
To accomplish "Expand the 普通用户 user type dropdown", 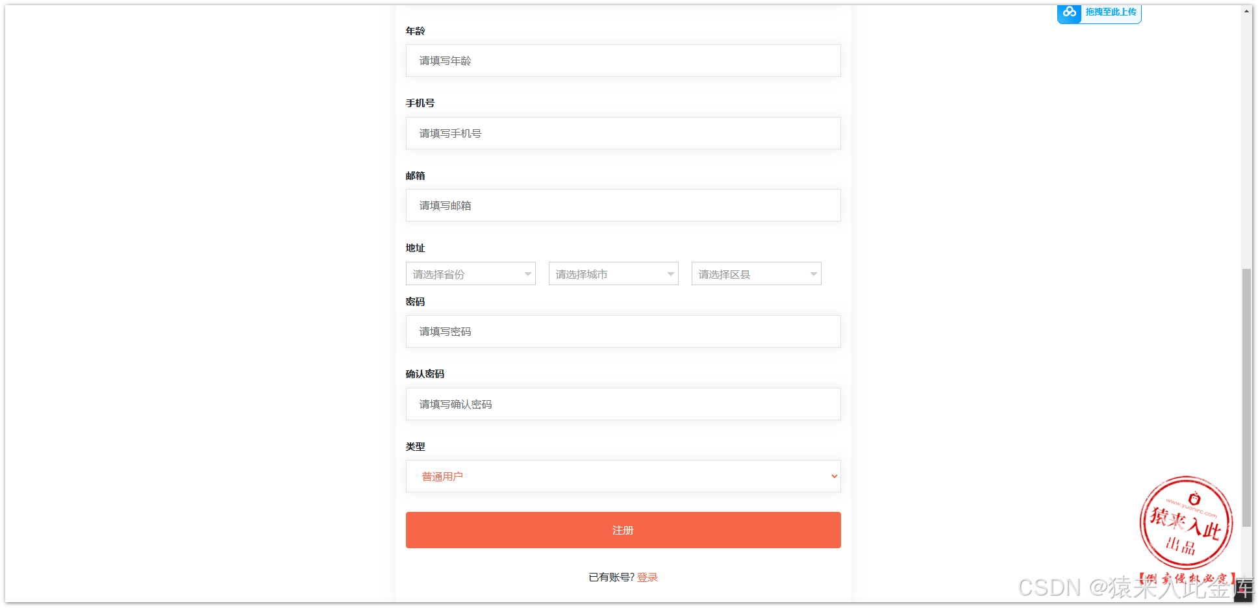I will click(x=623, y=476).
